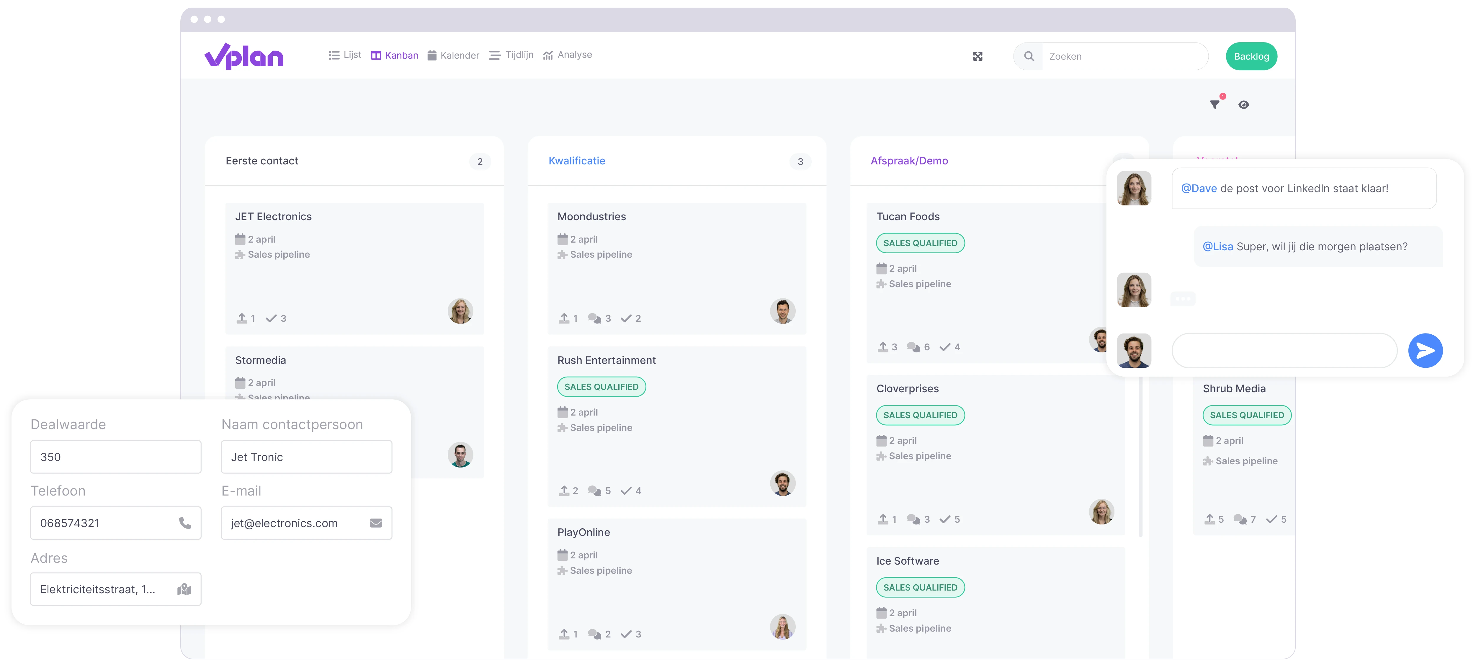Open the filter funnel icon
Image resolution: width=1476 pixels, height=667 pixels.
pos(1214,104)
